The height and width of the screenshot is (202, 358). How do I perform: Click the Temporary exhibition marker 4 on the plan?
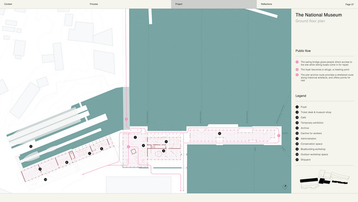[x=163, y=151]
